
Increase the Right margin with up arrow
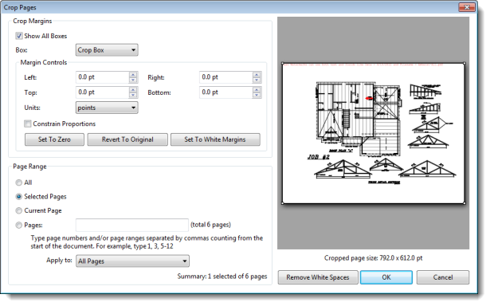click(257, 75)
